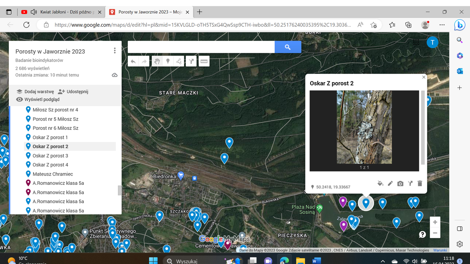This screenshot has height=264, width=470.
Task: Select the add marker tool
Action: [168, 62]
